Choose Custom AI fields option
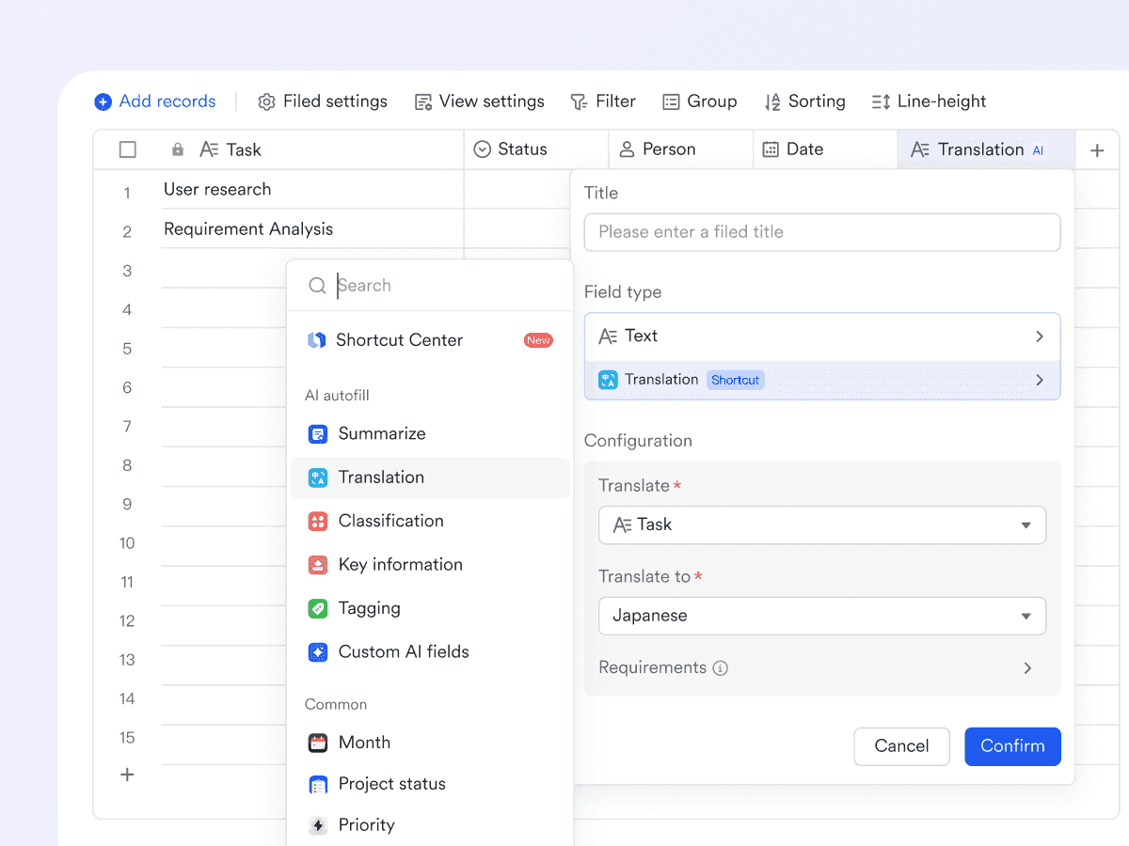The image size is (1129, 846). [430, 651]
